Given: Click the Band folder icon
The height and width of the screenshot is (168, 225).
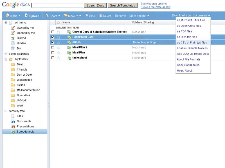Looking at the screenshot, I should 13,64.
